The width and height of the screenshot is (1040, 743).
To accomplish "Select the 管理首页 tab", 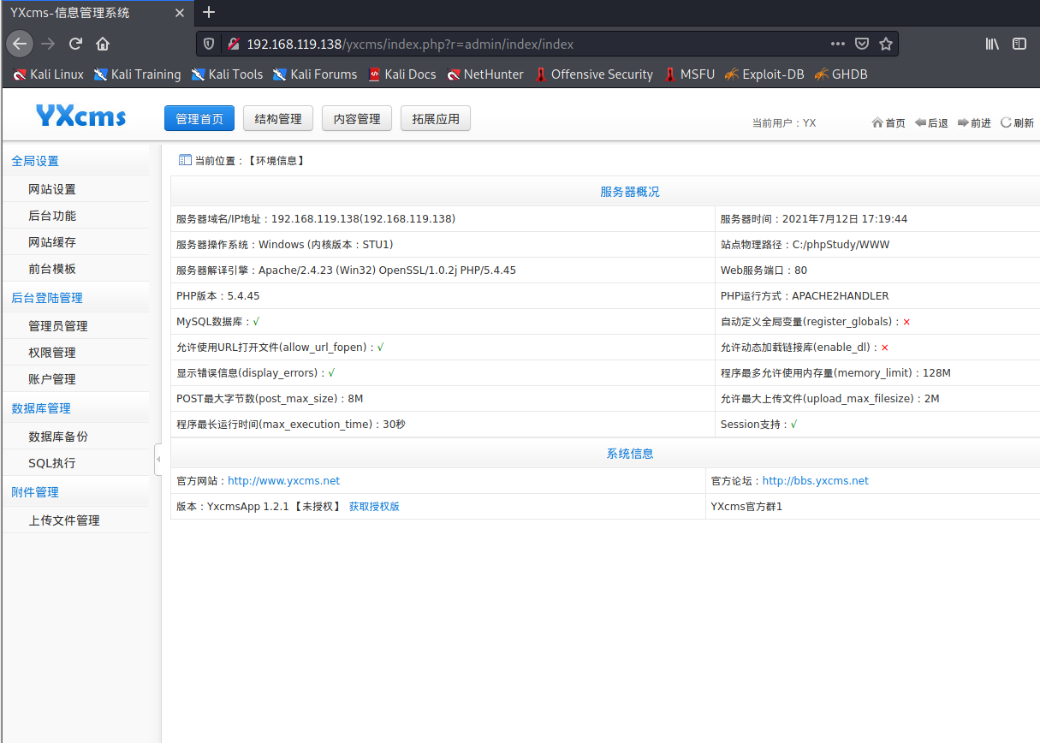I will (x=199, y=119).
